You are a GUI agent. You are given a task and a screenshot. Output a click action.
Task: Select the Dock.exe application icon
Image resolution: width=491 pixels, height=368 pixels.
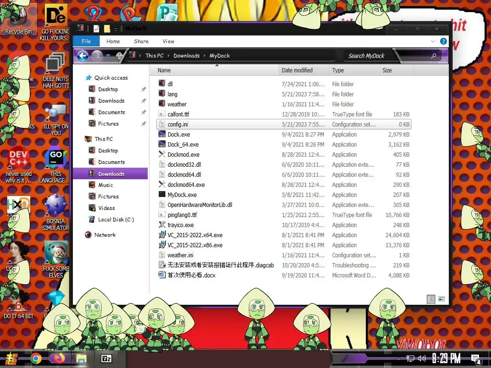(x=162, y=134)
